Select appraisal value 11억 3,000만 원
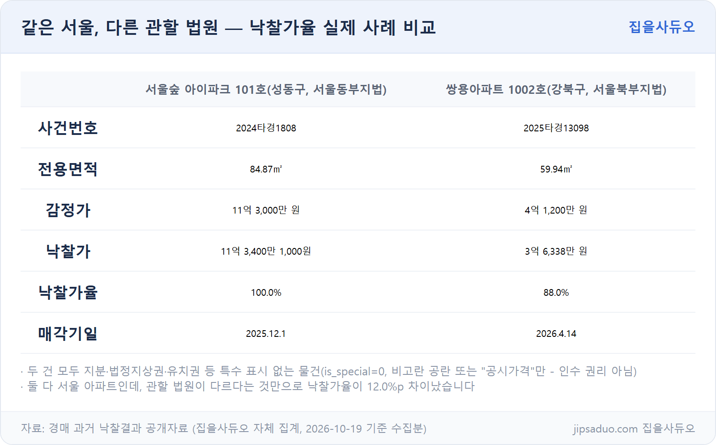 coord(266,210)
